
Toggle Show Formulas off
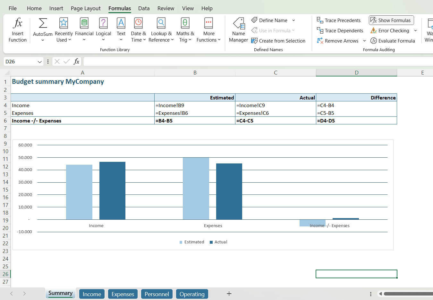391,20
